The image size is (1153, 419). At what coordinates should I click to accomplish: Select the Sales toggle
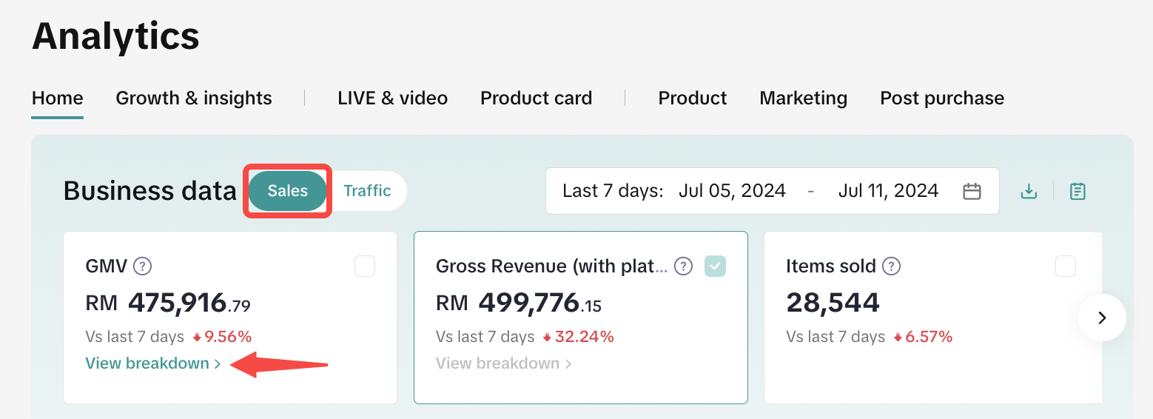point(288,191)
